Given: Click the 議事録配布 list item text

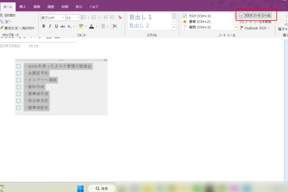Looking at the screenshot, I should tap(38, 108).
